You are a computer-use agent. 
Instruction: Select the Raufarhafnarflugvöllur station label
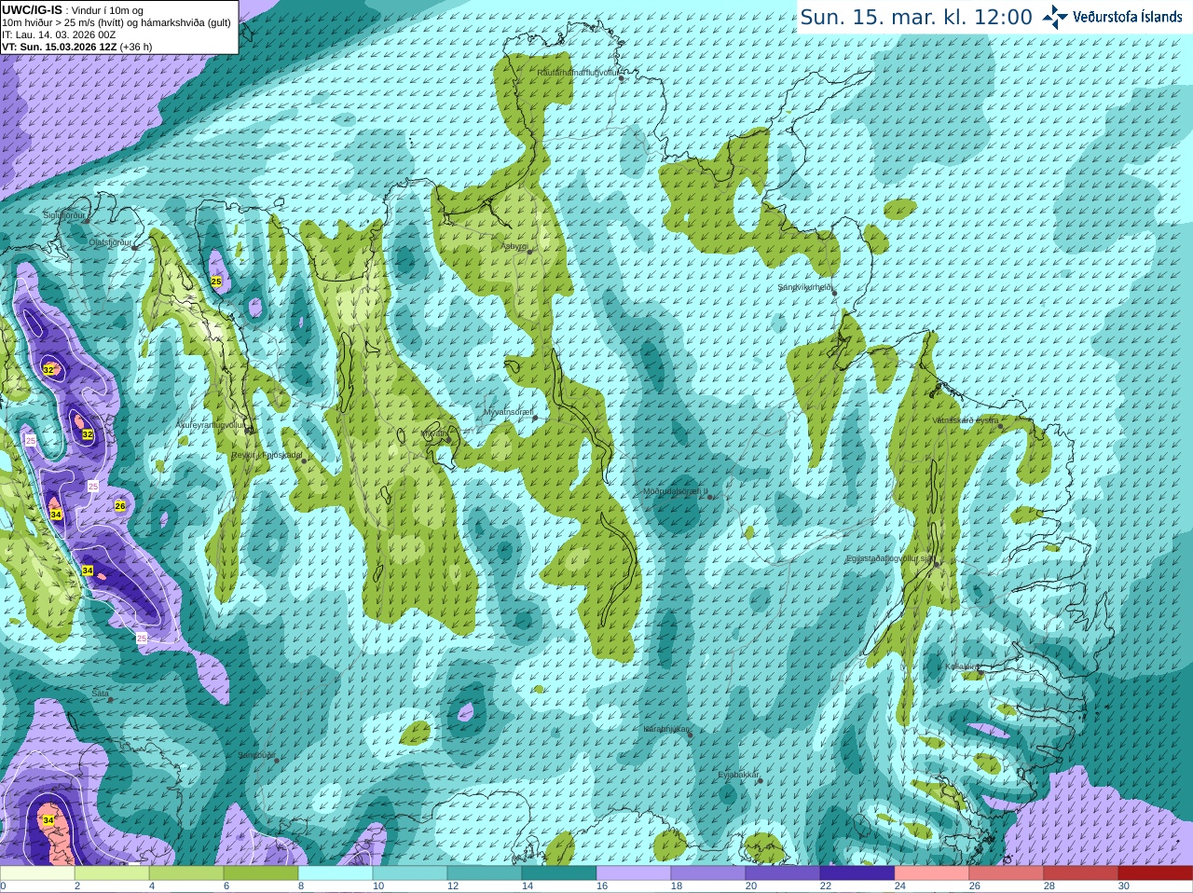point(578,73)
